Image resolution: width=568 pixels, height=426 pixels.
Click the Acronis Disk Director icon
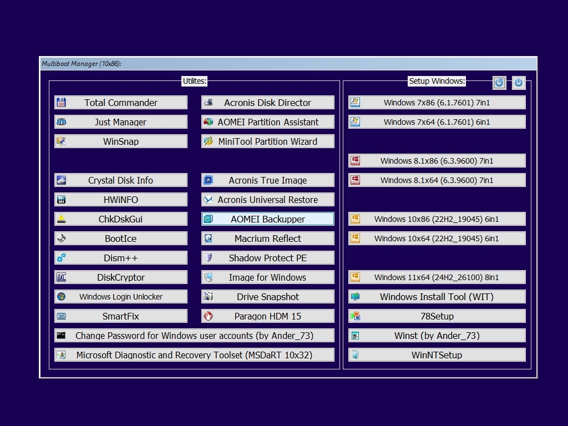[209, 103]
